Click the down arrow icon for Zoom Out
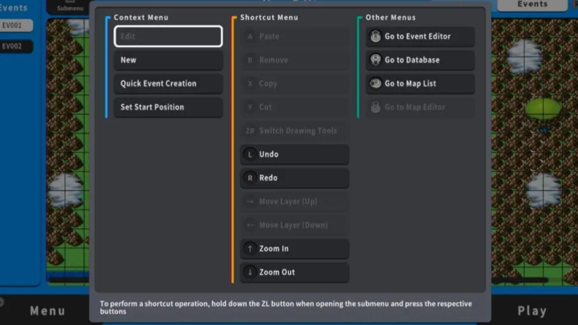The height and width of the screenshot is (325, 578). coord(250,273)
